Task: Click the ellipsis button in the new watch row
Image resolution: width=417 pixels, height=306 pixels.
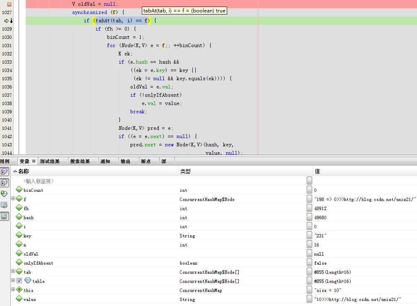Action: coord(309,181)
